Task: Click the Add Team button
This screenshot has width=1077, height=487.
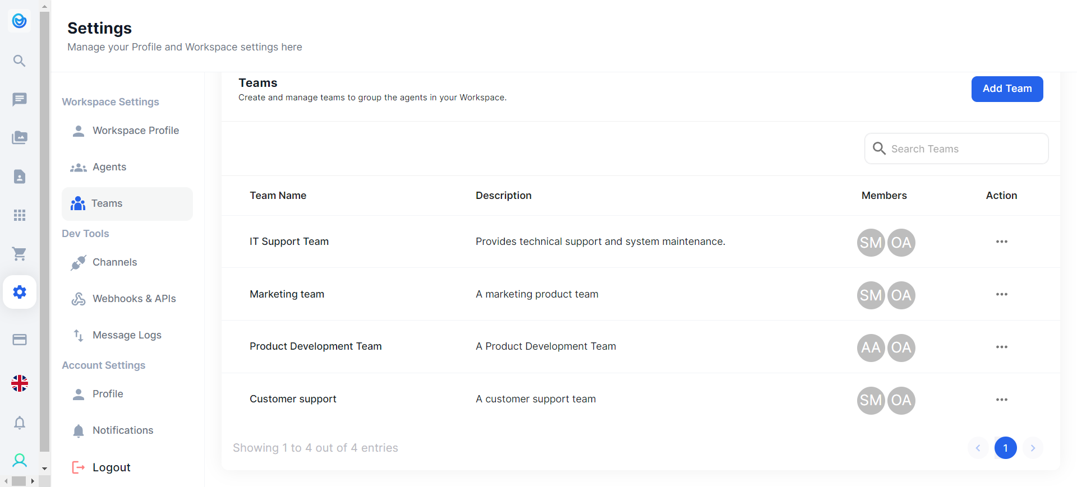Action: pos(1007,89)
